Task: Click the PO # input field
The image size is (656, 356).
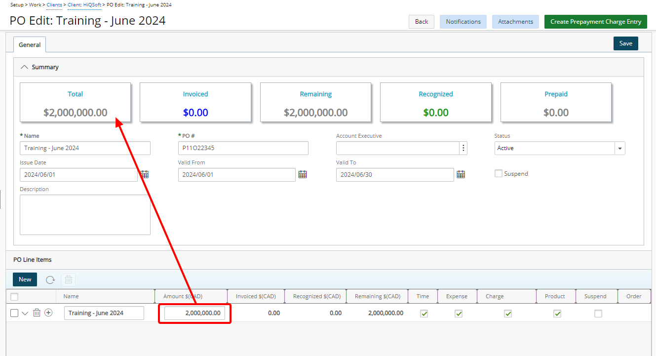Action: coord(243,148)
